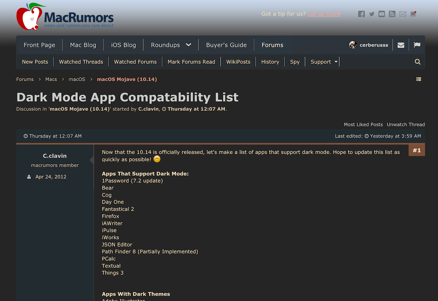
Task: Go to Front Page tab
Action: (x=39, y=45)
